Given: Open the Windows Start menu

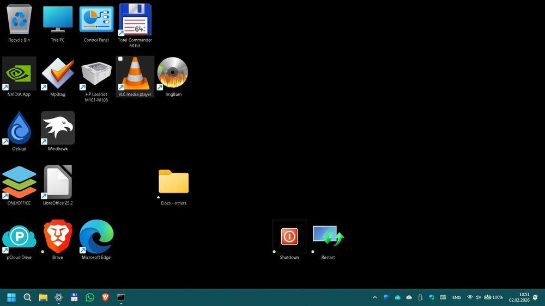Looking at the screenshot, I should click(11, 297).
